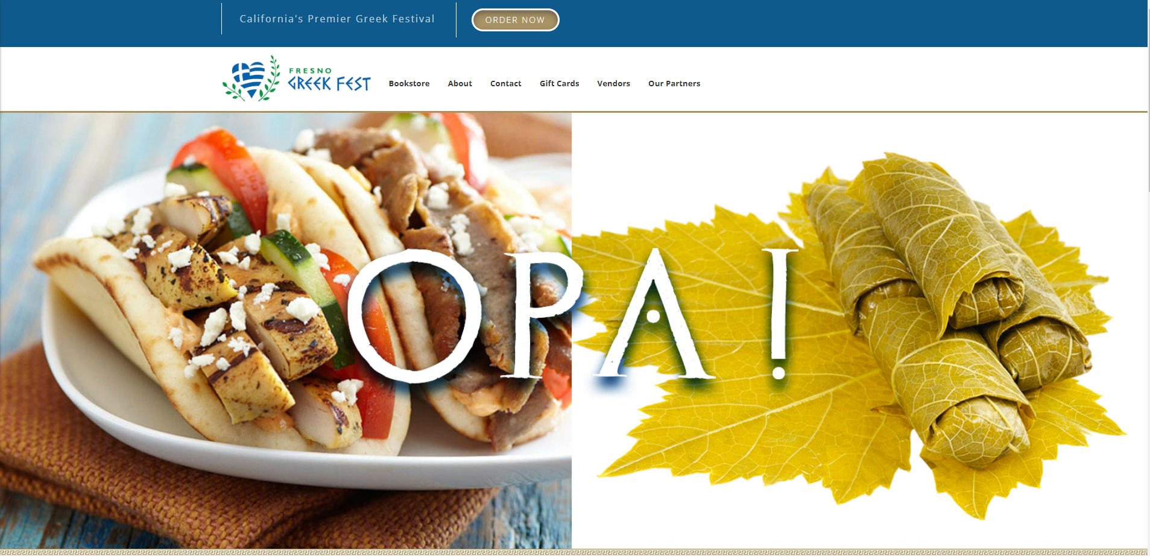Click the large letter A in OPA
Screen dimensions: 1150x556
tap(654, 313)
